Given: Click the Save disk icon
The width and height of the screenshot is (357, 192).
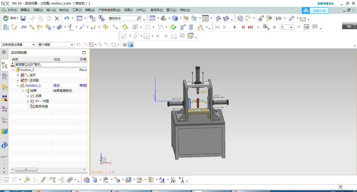Looking at the screenshot, I should click(x=23, y=18).
